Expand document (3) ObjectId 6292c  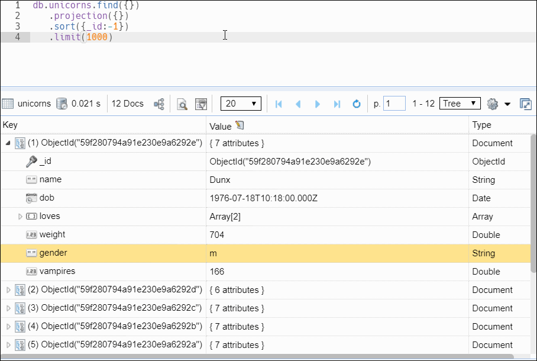tap(8, 308)
